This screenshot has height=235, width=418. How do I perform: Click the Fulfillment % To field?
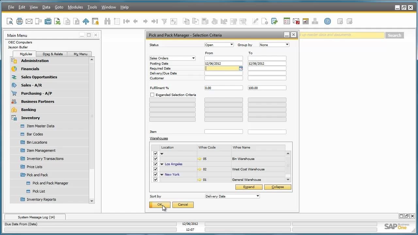click(x=267, y=88)
